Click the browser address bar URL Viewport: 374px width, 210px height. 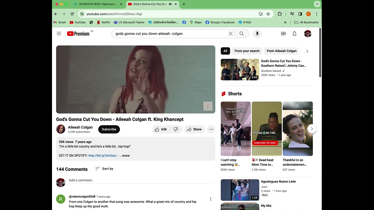click(114, 14)
